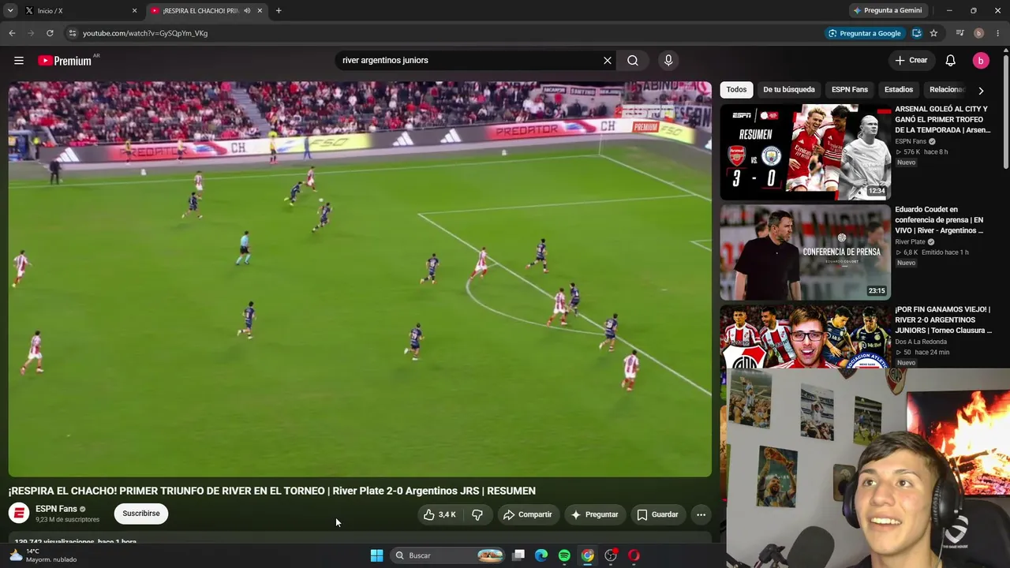Open Task View on the taskbar
Screen dimensions: 1010x568
point(518,555)
